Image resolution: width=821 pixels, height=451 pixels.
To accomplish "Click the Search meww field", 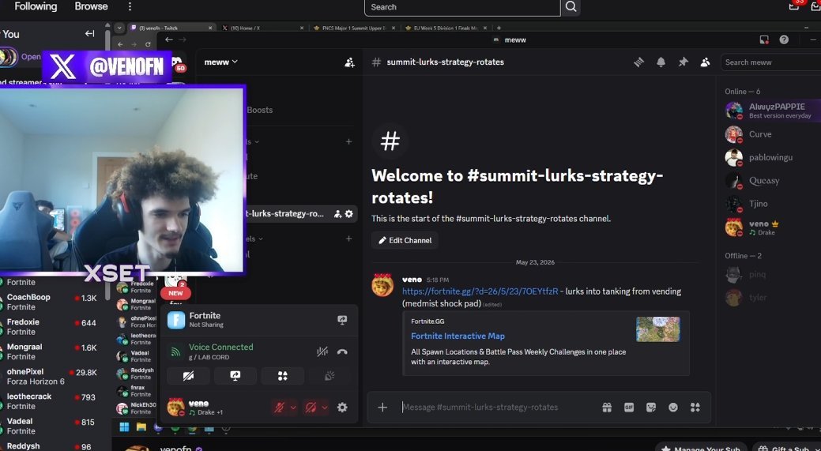I will [x=770, y=62].
